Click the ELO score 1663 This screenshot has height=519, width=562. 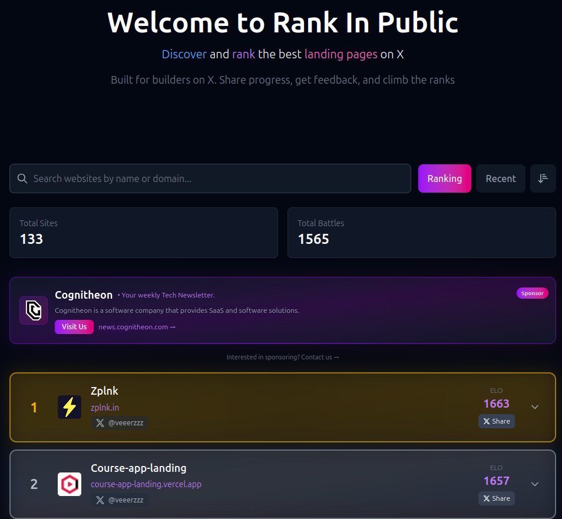click(497, 404)
